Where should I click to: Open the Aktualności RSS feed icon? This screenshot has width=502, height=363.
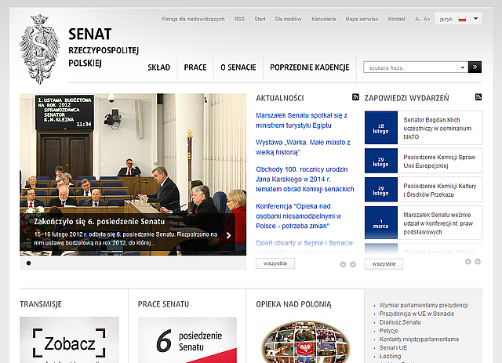[355, 97]
